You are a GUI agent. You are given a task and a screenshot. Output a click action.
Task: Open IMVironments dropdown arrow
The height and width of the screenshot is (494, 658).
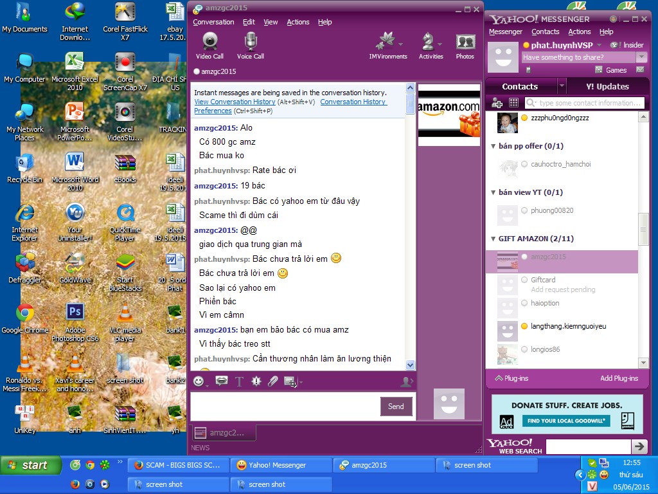(401, 44)
